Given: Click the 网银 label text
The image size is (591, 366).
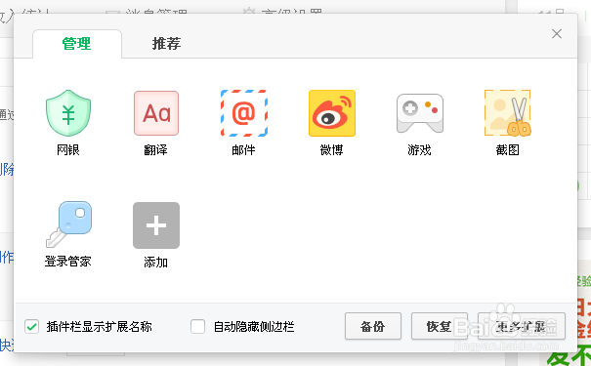Looking at the screenshot, I should 68,150.
